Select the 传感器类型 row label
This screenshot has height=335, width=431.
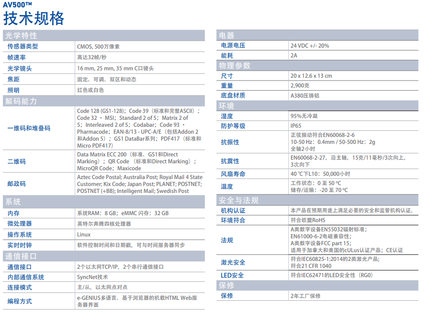[20, 46]
